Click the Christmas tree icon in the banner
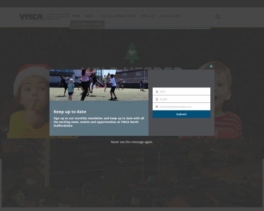 click(x=132, y=53)
